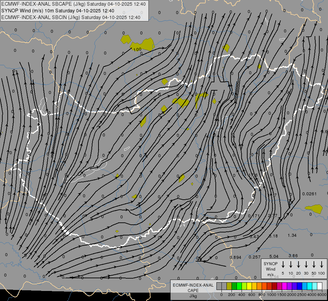Pick the dark green CAPE legend swatch
Image resolution: width=328 pixels, height=301 pixels.
(x=234, y=286)
